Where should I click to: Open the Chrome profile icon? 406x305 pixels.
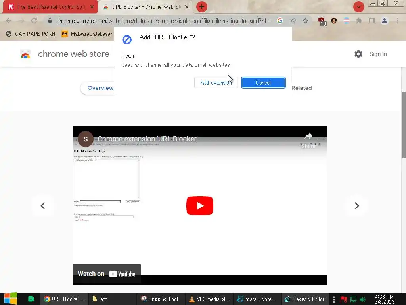[x=385, y=21]
